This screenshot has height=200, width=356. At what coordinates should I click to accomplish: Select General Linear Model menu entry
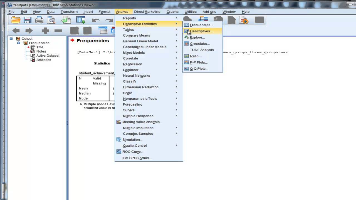149,41
